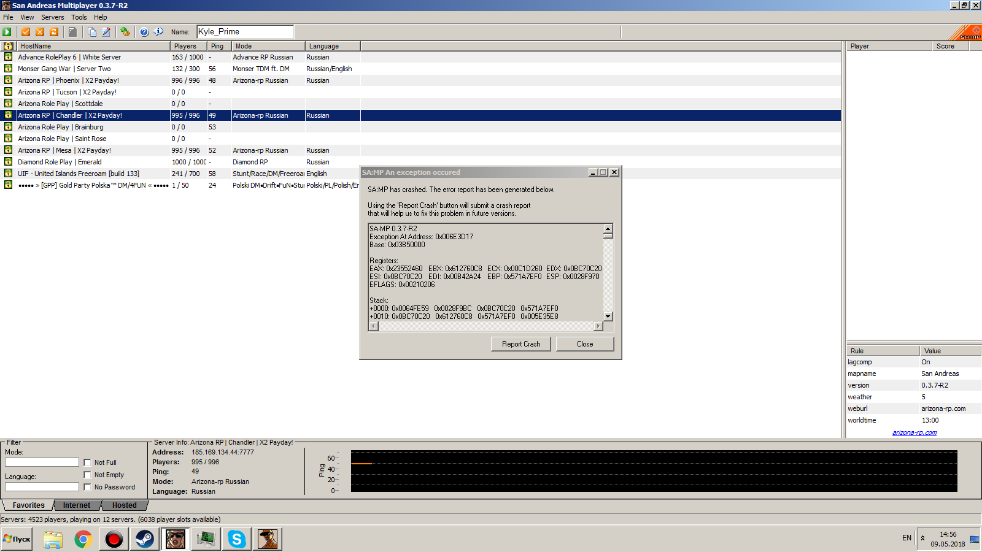The width and height of the screenshot is (982, 552).
Task: Switch to the Hosted tab
Action: [x=125, y=505]
